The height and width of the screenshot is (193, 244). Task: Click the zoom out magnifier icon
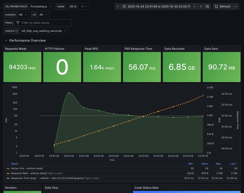[x=207, y=7]
